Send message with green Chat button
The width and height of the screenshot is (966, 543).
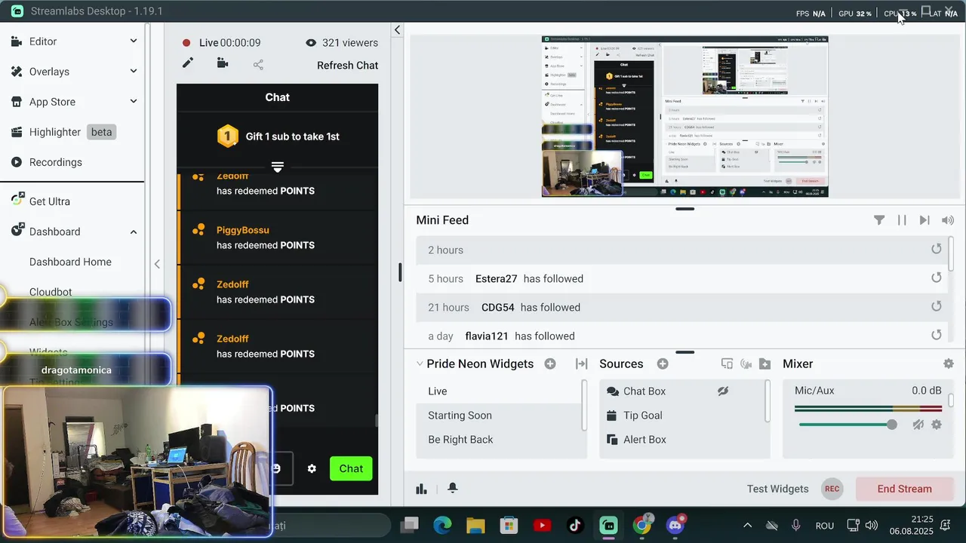[x=351, y=468]
